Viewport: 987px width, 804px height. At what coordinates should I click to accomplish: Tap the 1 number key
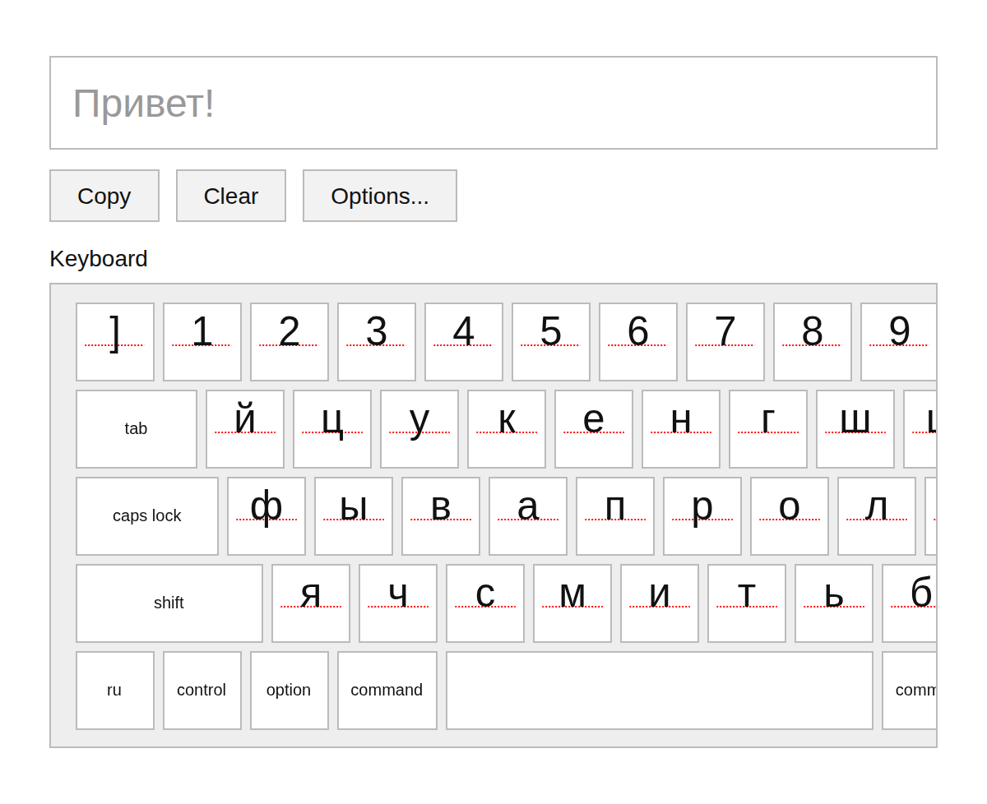tap(202, 342)
